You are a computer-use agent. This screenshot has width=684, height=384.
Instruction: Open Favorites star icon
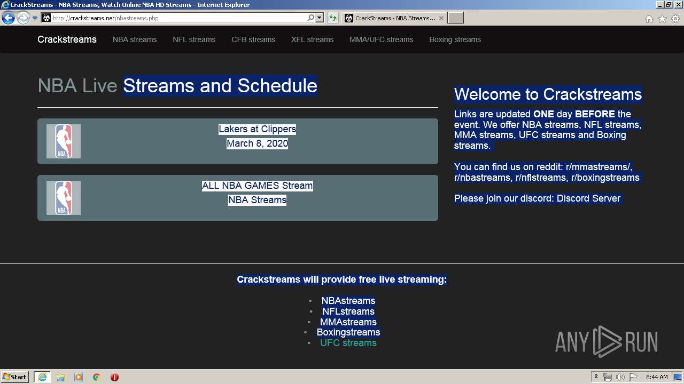662,19
